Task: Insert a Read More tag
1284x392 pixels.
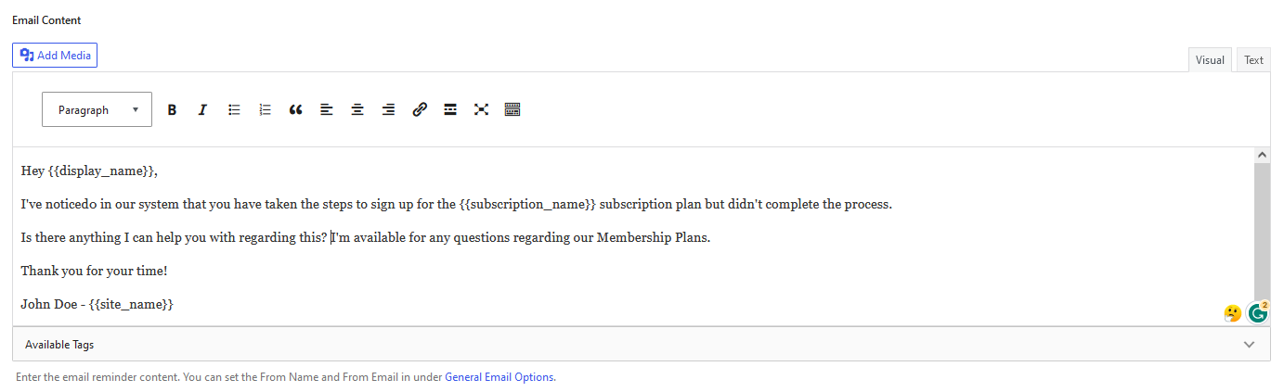Action: pyautogui.click(x=450, y=109)
